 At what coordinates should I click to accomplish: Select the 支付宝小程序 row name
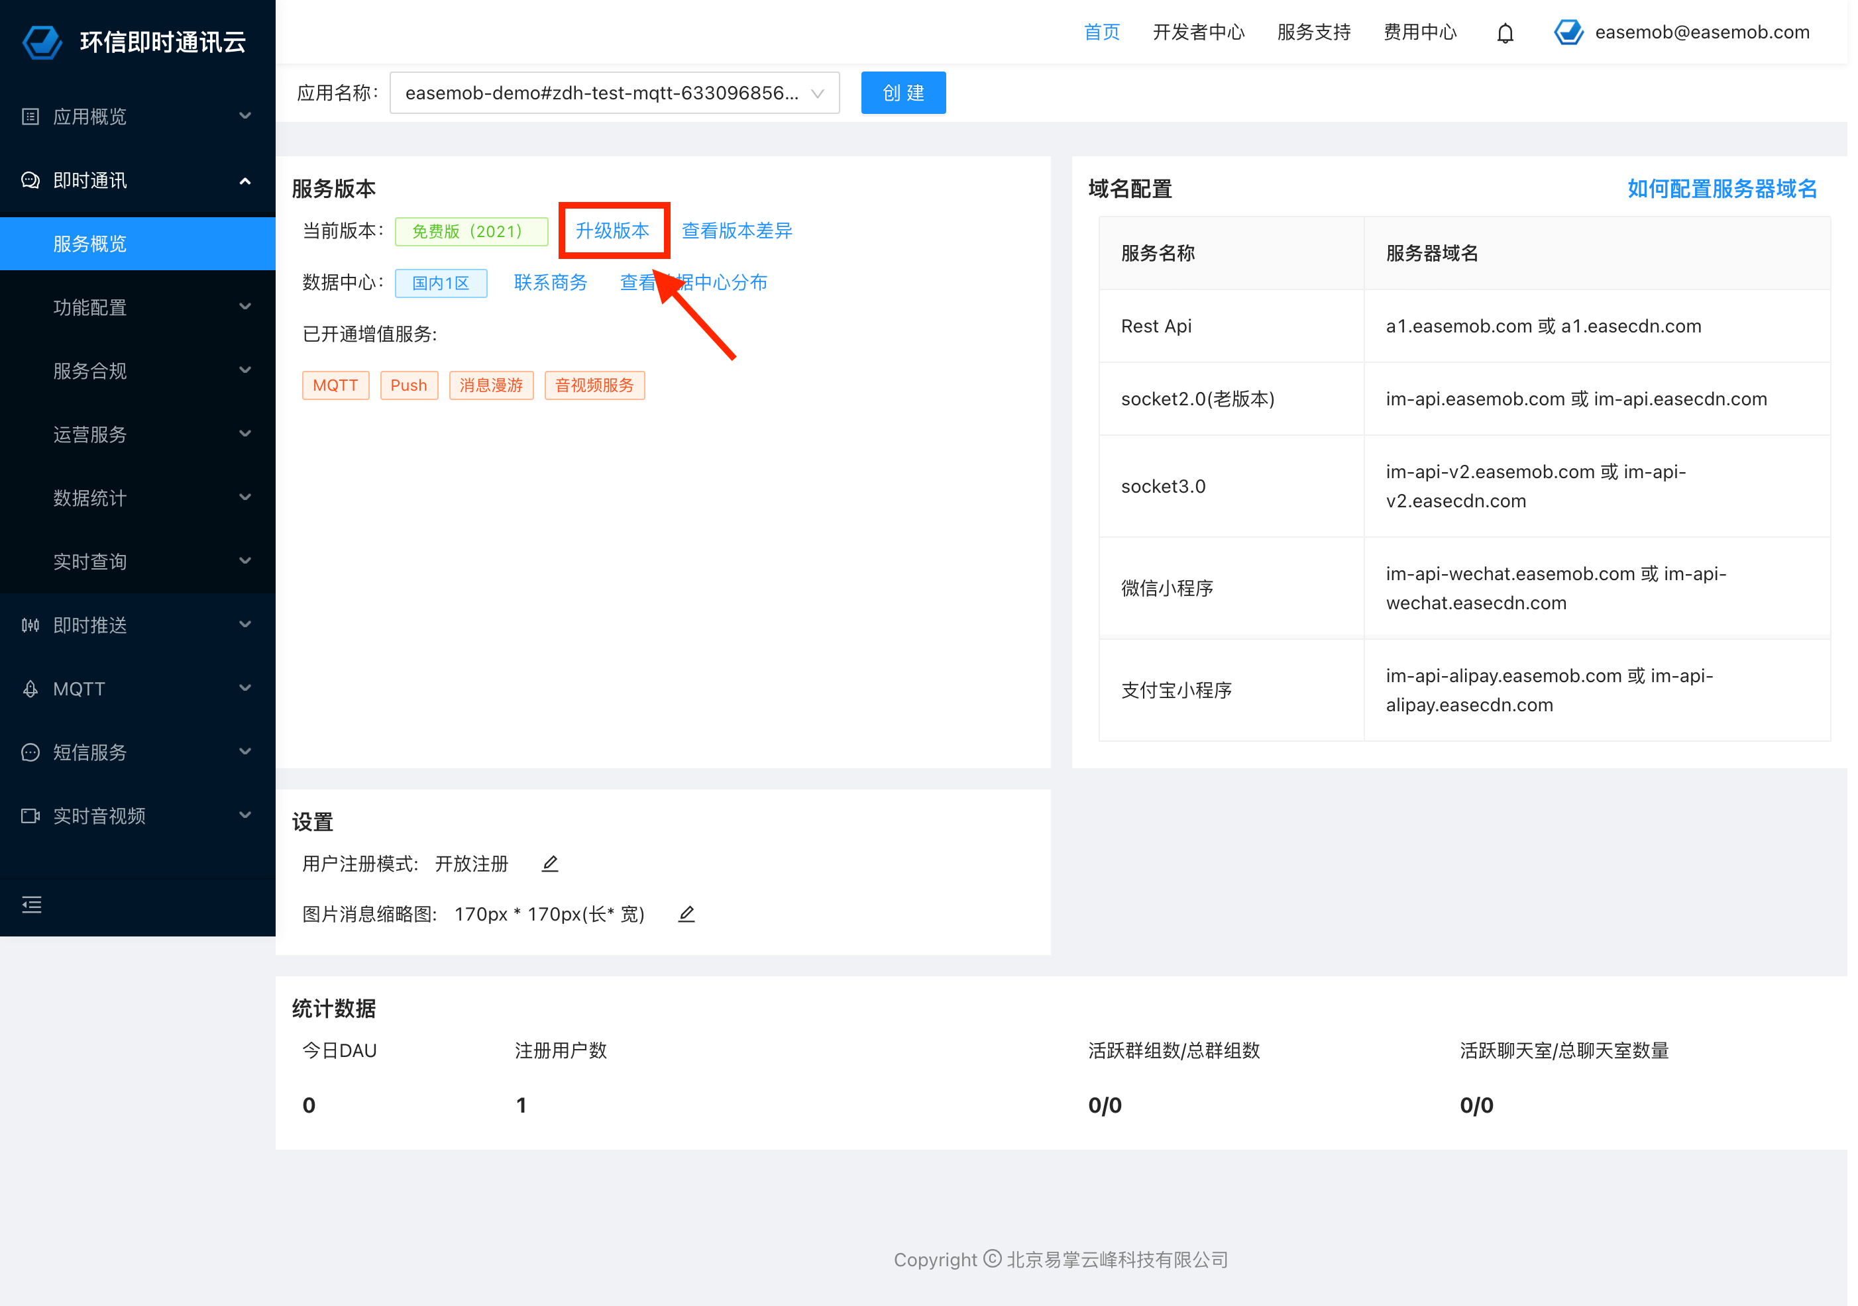point(1177,690)
